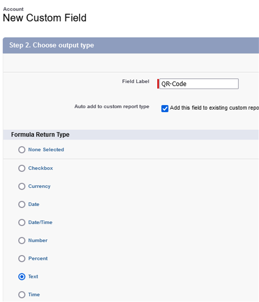Click the Formula Return Type section header
Image resolution: width=259 pixels, height=302 pixels.
tap(40, 134)
